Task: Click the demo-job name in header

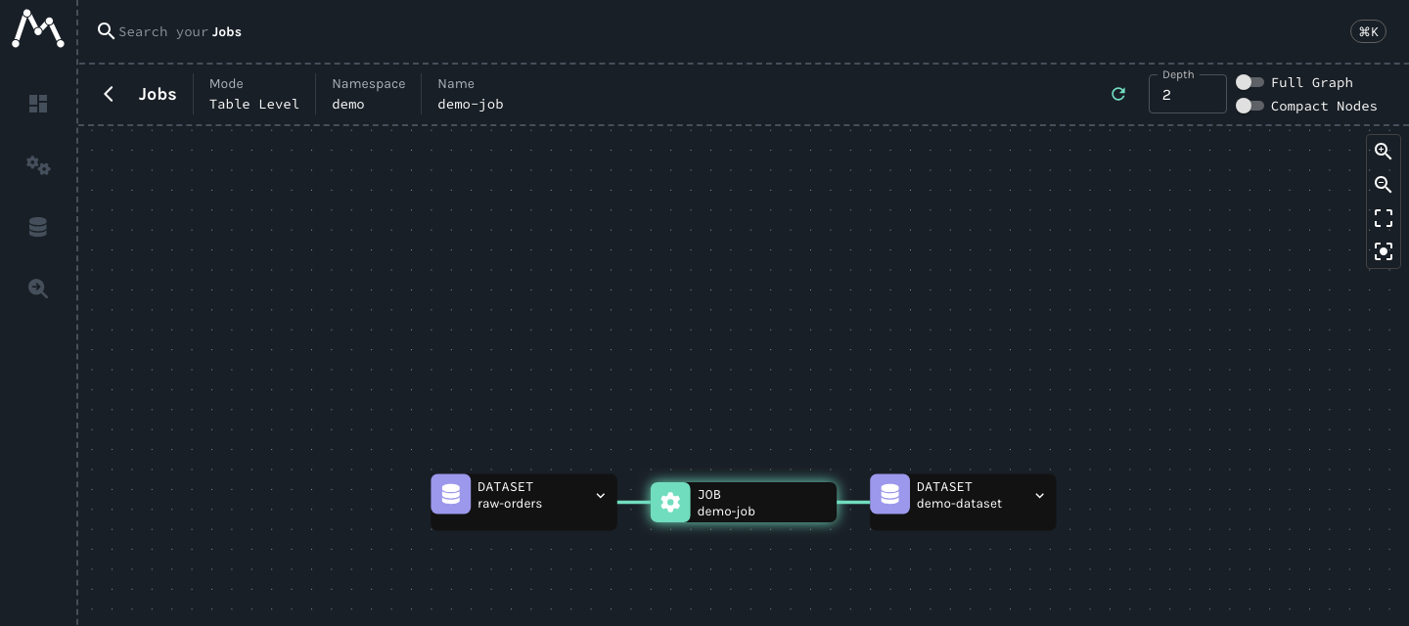Action: coord(471,104)
